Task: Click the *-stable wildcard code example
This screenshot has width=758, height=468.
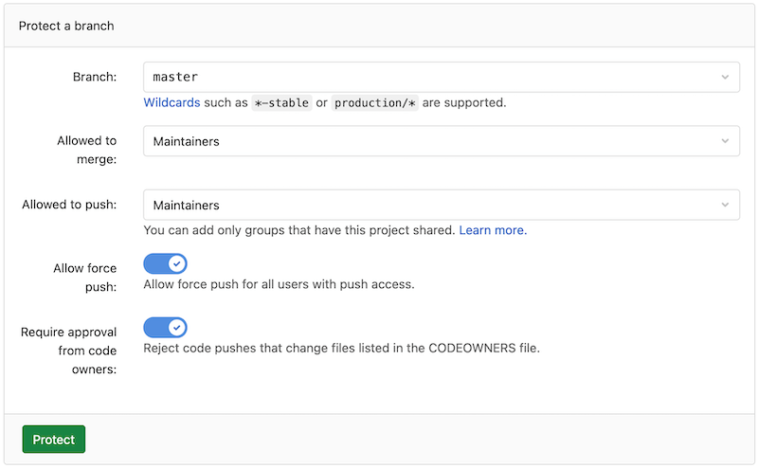Action: point(281,102)
